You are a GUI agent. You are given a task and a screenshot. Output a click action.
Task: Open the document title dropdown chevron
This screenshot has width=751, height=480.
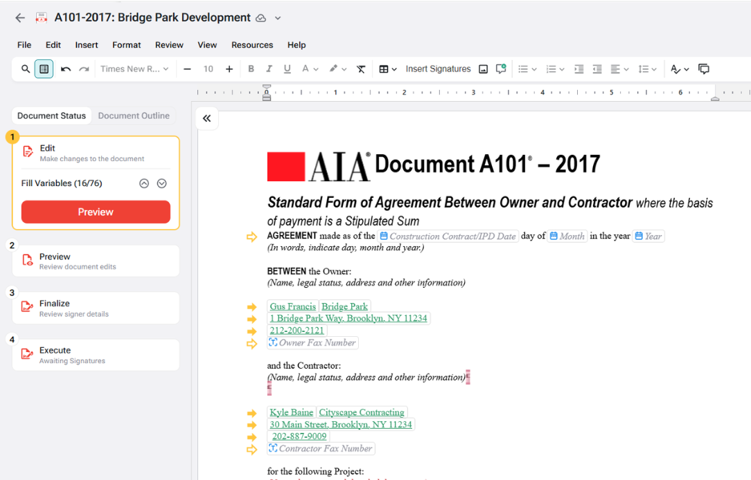coord(278,18)
